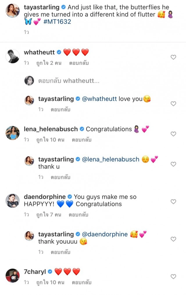Screen dimensions: 186x295
Task: Heart daendorphine's HAPPYYY comment
Action: (173, 202)
